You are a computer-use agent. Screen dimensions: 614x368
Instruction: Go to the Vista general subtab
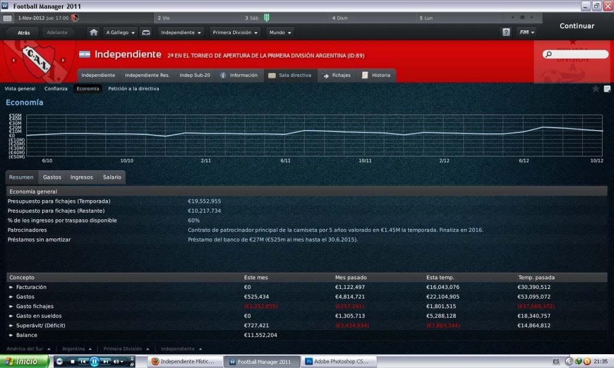pos(20,89)
